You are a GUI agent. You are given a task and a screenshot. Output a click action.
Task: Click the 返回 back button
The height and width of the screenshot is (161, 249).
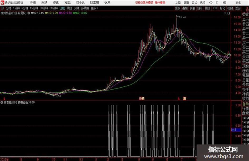pos(238,8)
